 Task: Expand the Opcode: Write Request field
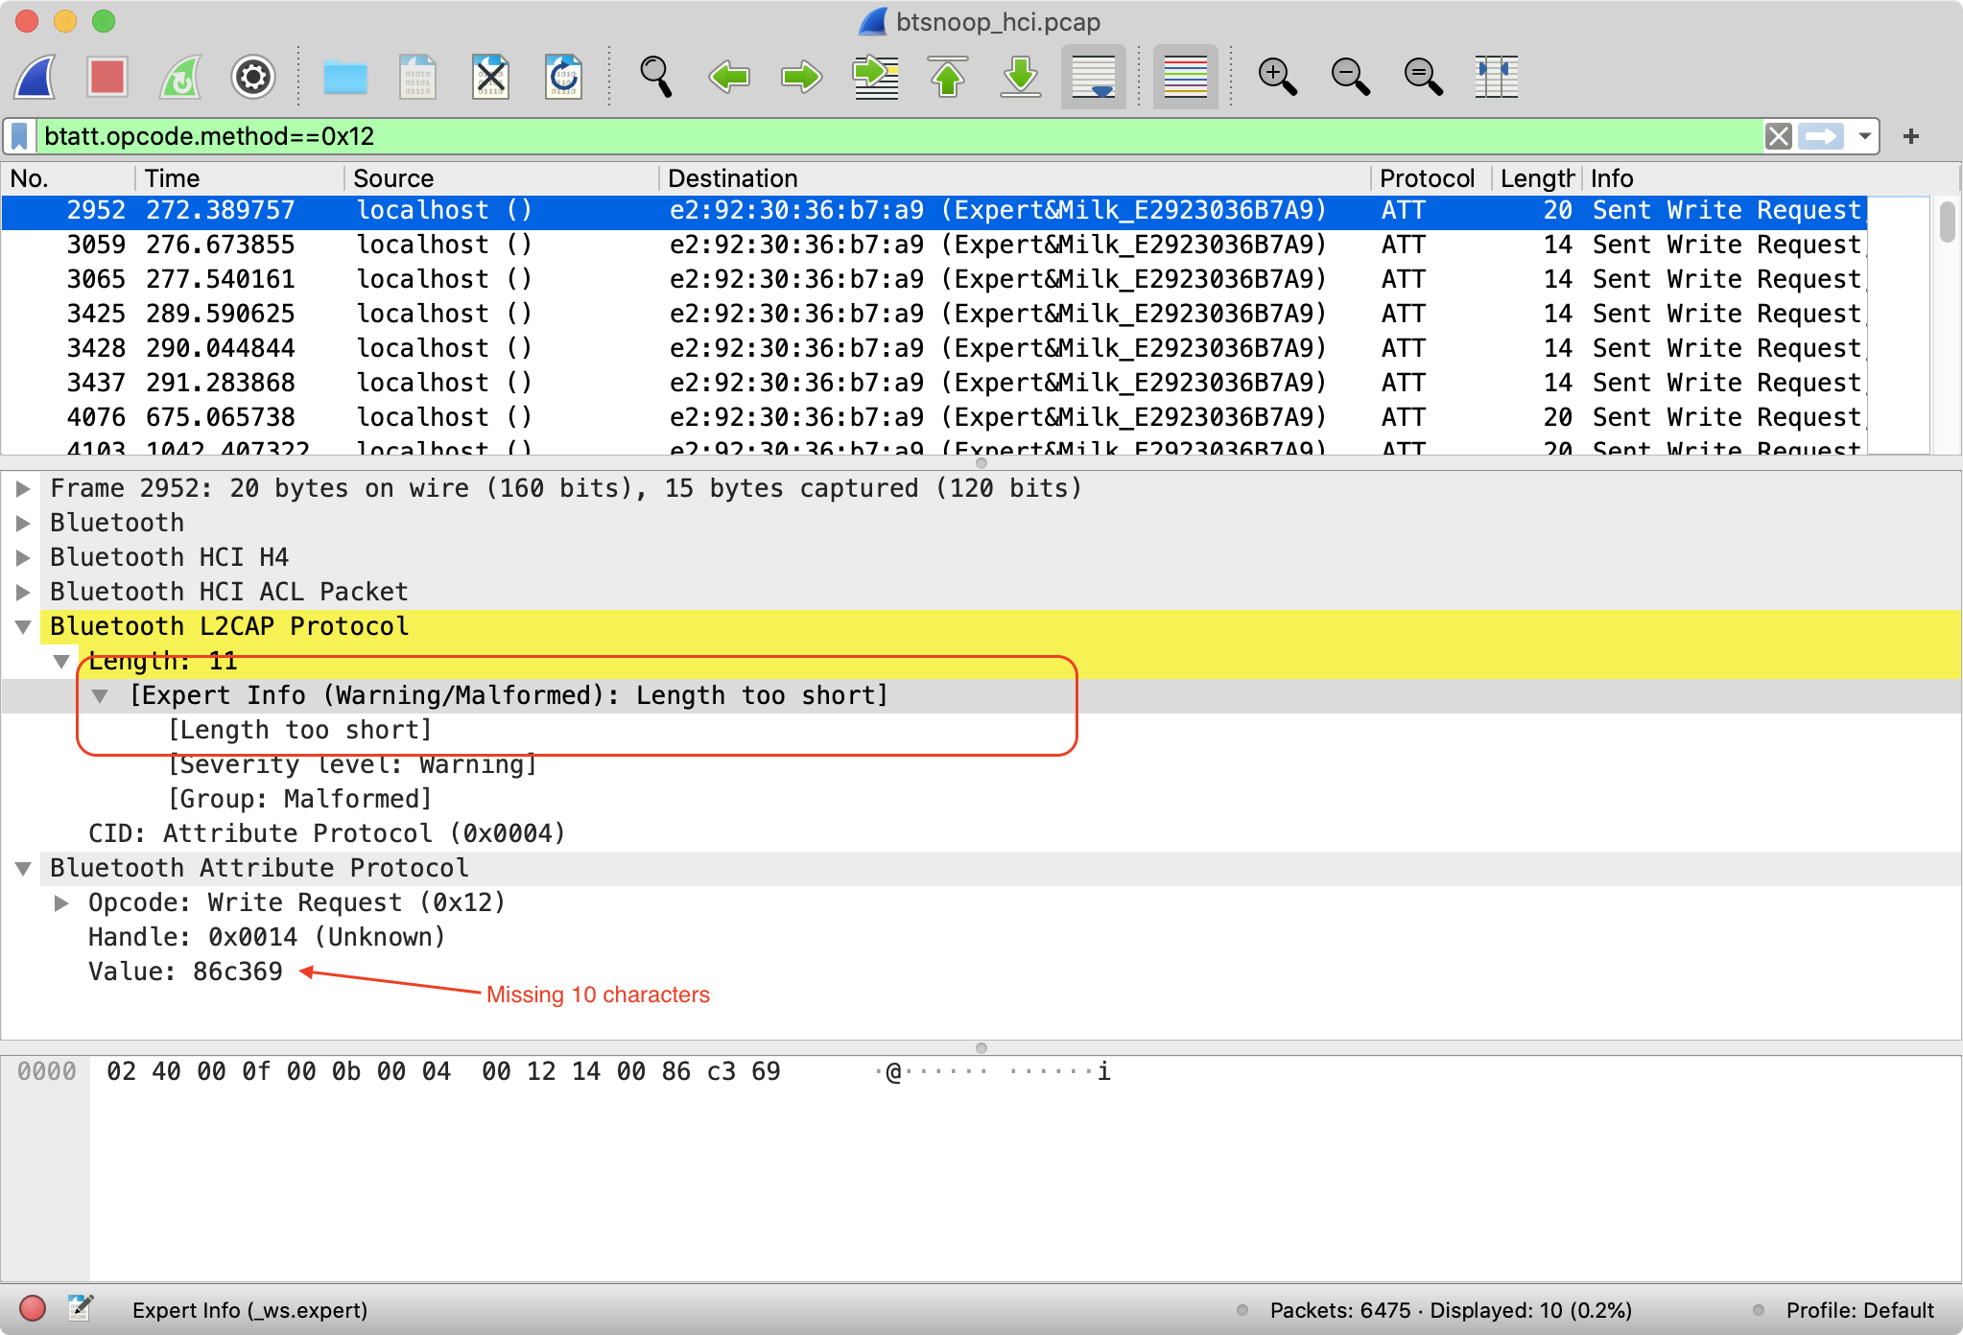click(x=61, y=902)
